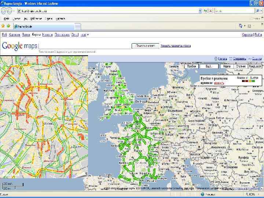Switch map view to Карта
This screenshot has width=264, height=198.
227,66
